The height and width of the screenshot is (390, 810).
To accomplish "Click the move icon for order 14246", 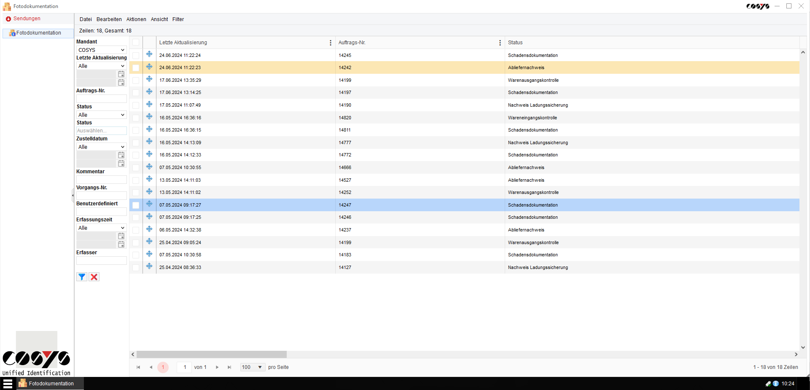I will 149,216.
